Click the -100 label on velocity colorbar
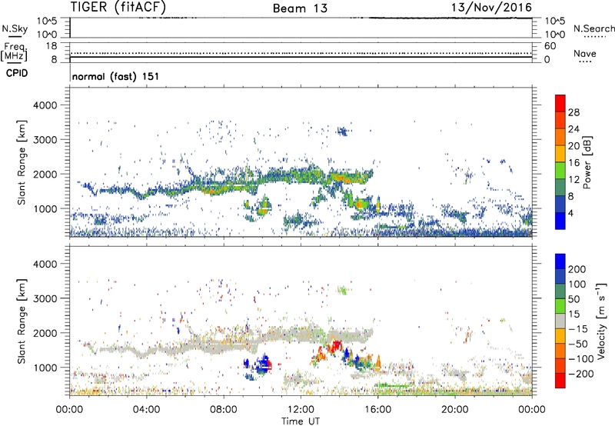 click(580, 359)
